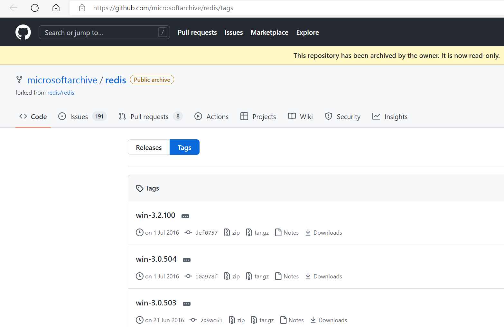Select the blue Tags button
504x327 pixels.
[184, 147]
